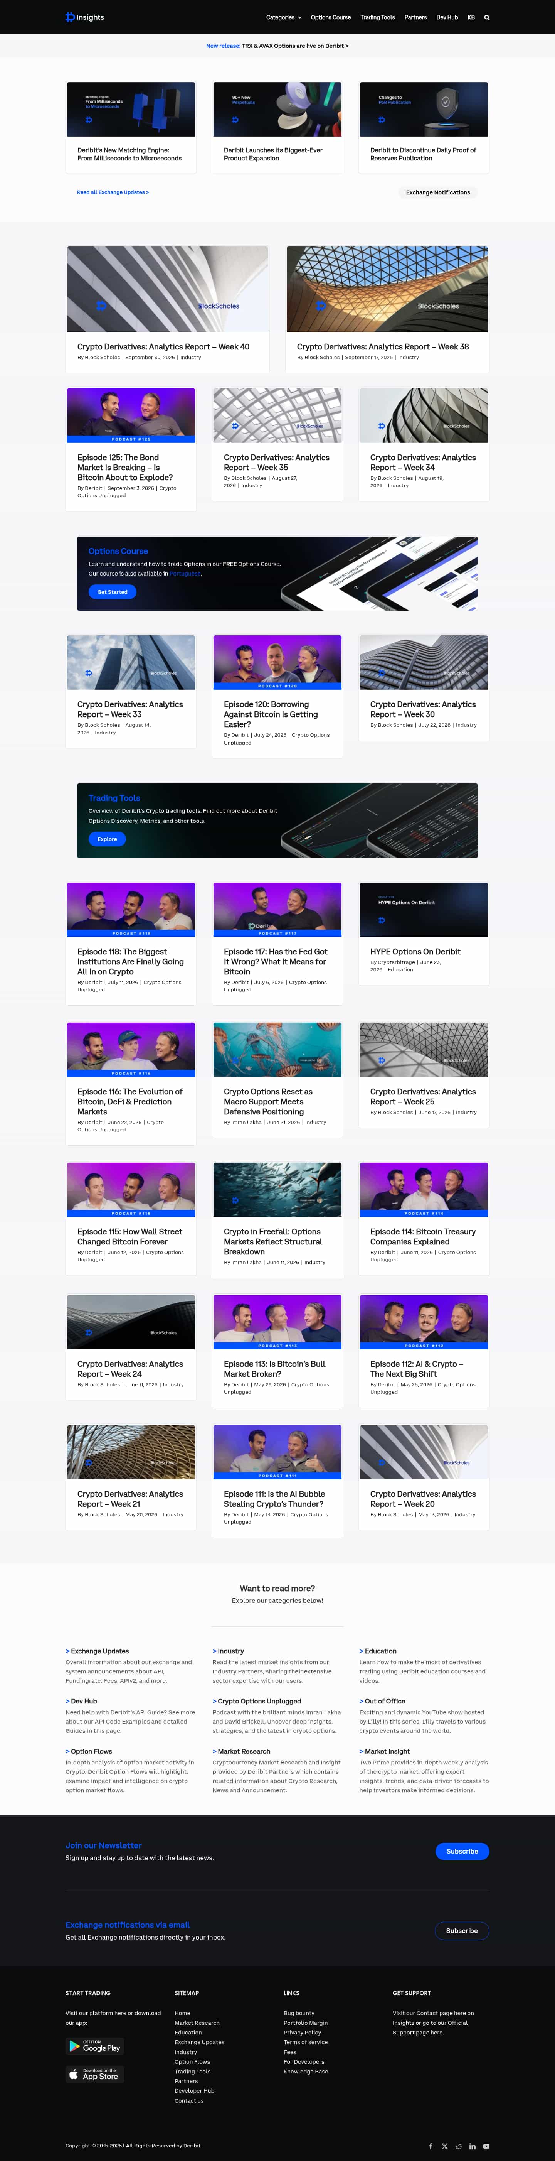Click the Google Play badge
This screenshot has width=555, height=2161.
[95, 2046]
